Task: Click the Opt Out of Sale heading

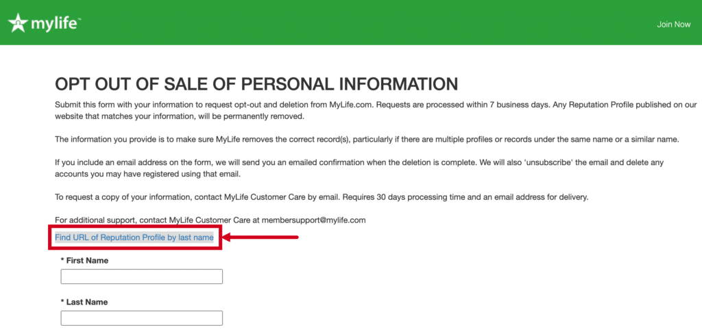Action: [x=256, y=84]
